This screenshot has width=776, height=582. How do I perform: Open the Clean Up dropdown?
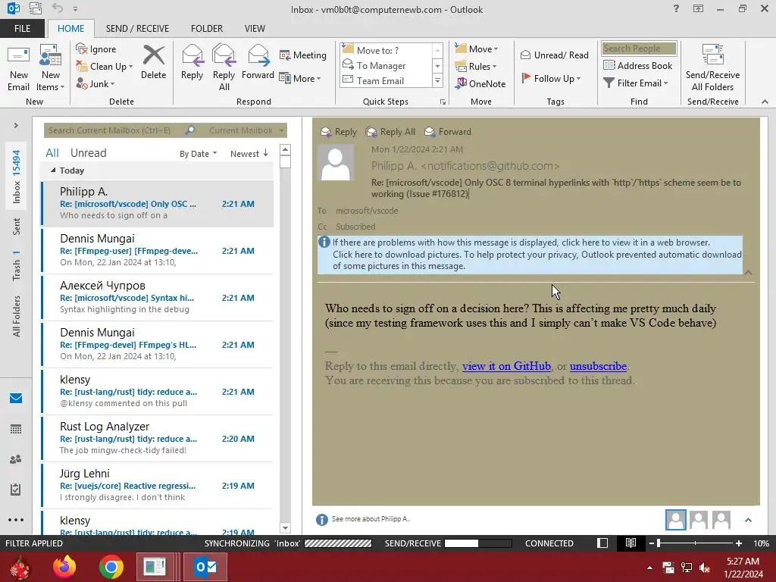(x=105, y=67)
